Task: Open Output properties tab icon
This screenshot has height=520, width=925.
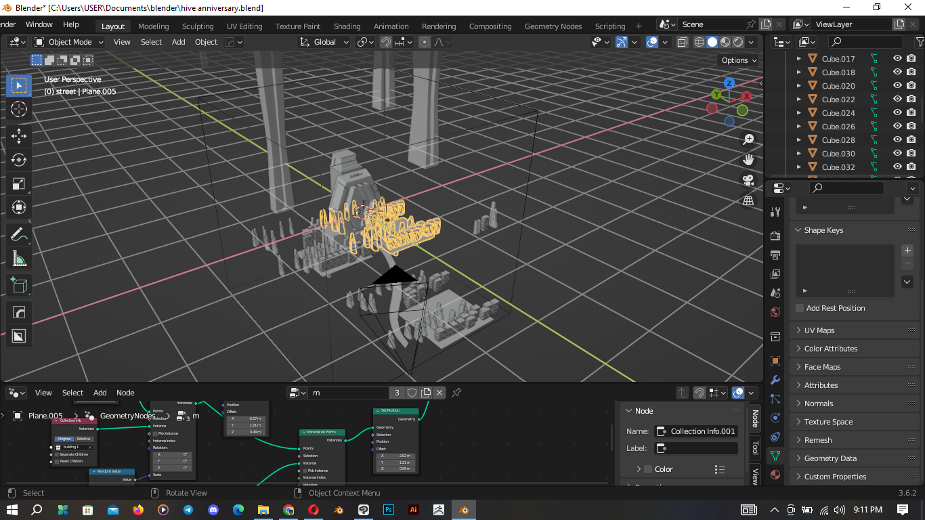Action: tap(776, 255)
